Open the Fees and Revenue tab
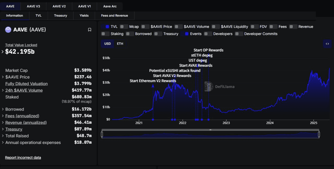This screenshot has height=169, width=334. [115, 16]
